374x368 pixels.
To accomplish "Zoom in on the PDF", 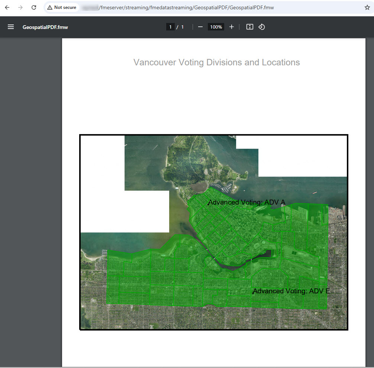I will tap(231, 27).
